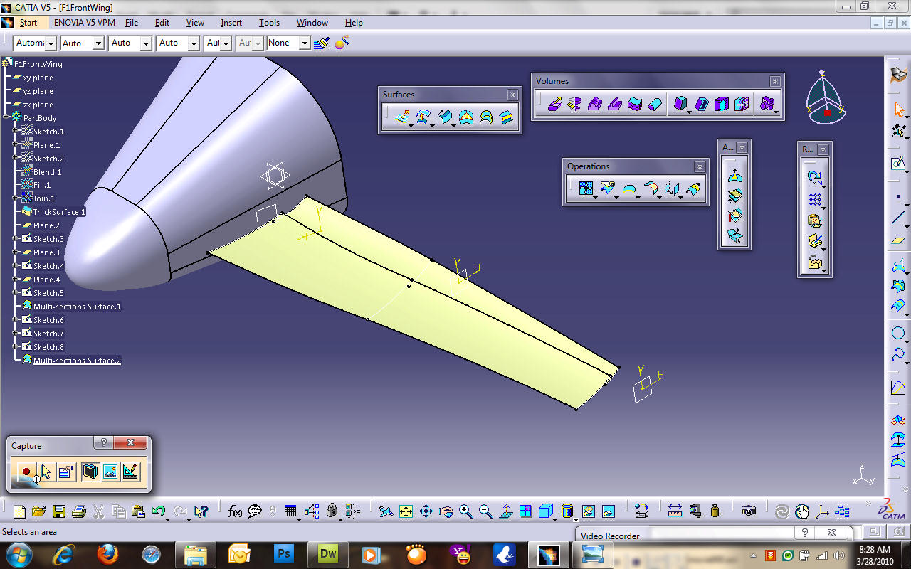Select the Join tool in Operations
This screenshot has height=569, width=911.
coord(586,188)
